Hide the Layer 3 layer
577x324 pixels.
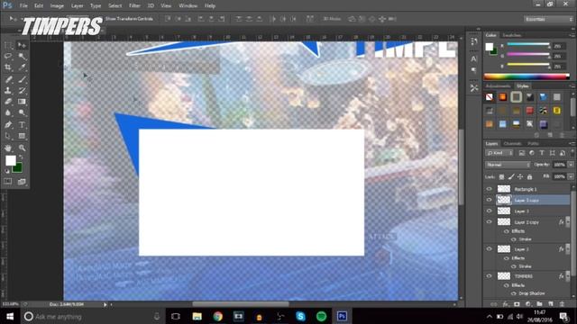[489, 211]
